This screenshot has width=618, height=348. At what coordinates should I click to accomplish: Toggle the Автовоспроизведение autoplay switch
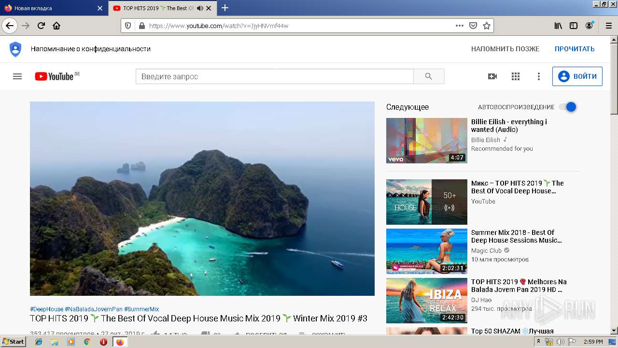[x=568, y=107]
